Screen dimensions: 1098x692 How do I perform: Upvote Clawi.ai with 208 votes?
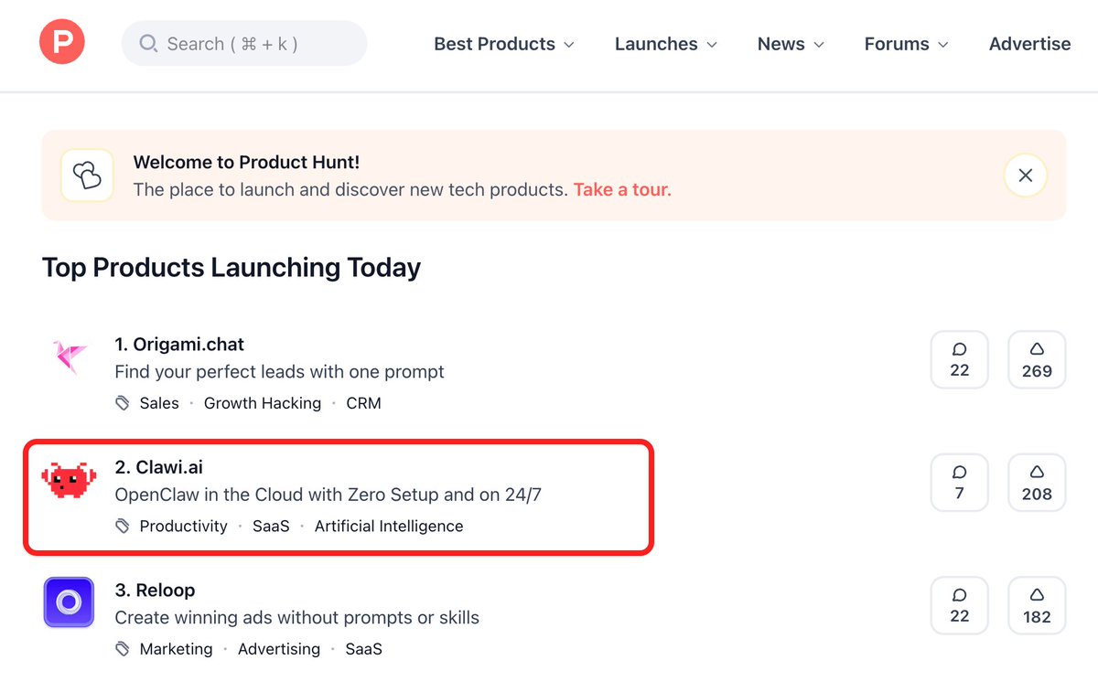(x=1037, y=483)
